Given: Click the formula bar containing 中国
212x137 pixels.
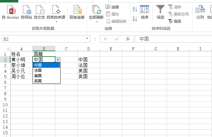Looking at the screenshot, I should coord(173,39).
